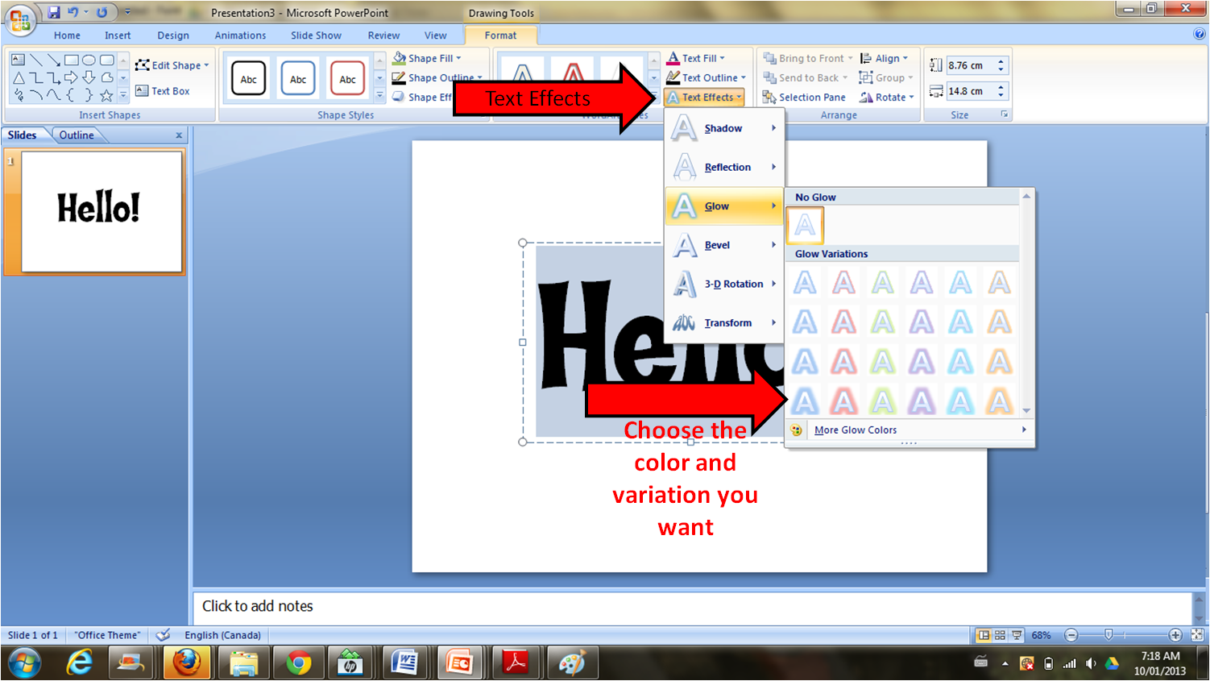Screen dimensions: 1210x681
Task: Open the Selection Pane
Action: click(803, 97)
